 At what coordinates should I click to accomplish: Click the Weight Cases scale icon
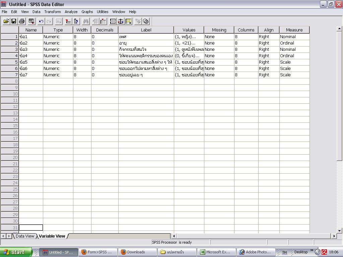click(x=121, y=21)
